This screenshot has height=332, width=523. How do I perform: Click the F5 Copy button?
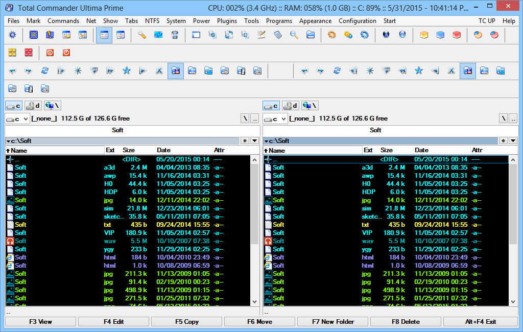187,322
